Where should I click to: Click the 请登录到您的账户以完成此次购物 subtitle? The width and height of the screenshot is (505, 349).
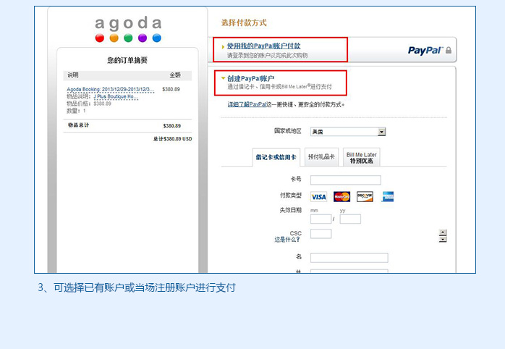click(x=267, y=56)
